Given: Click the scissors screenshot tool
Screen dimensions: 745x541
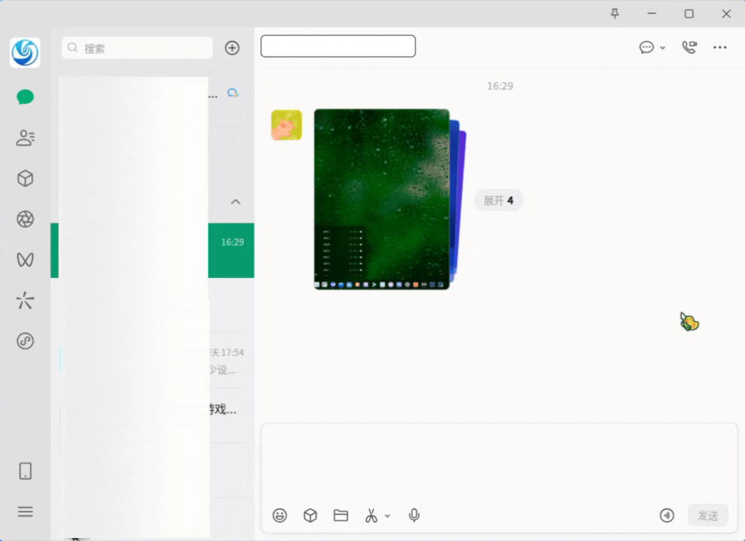Looking at the screenshot, I should pos(371,515).
